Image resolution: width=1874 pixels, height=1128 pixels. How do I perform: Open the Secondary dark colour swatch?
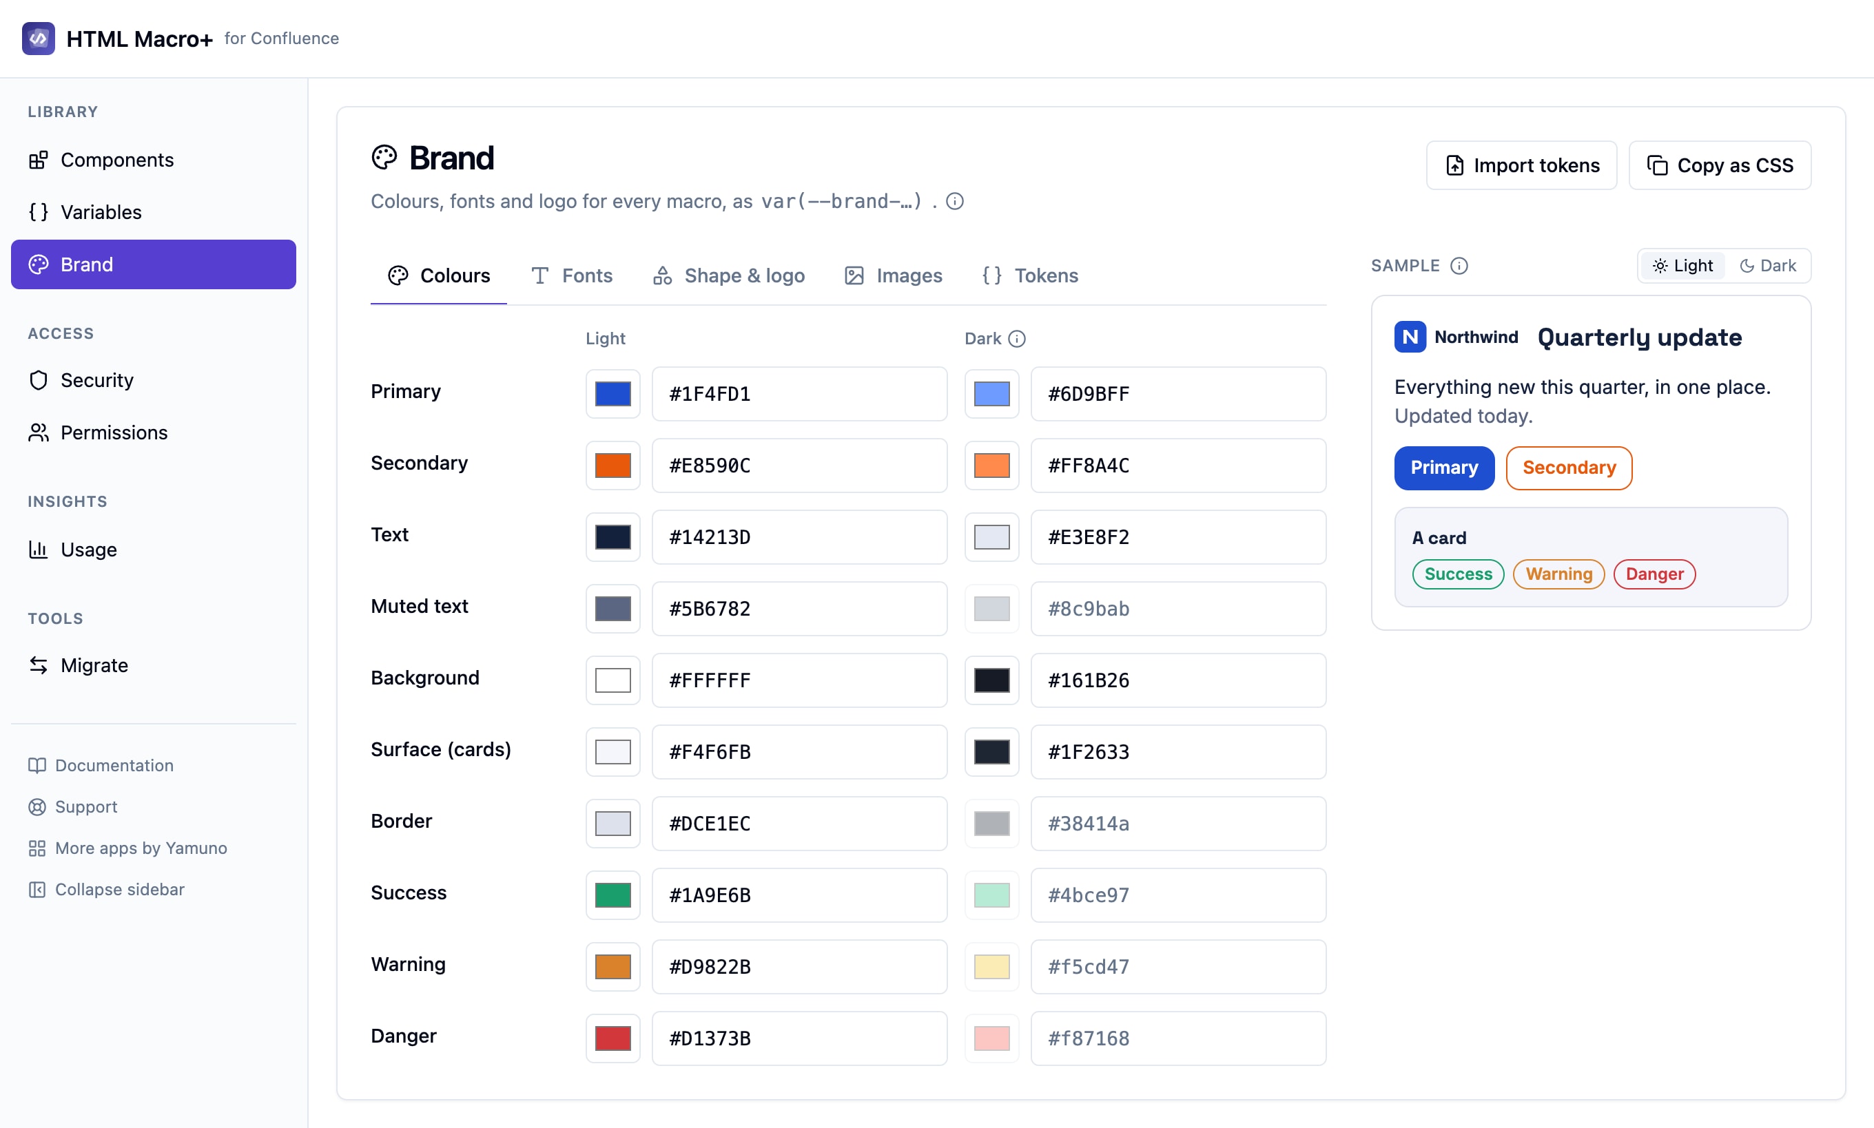(992, 466)
